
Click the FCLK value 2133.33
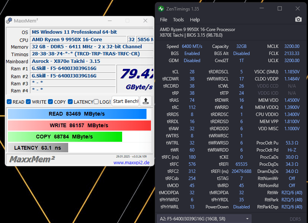tap(292, 54)
